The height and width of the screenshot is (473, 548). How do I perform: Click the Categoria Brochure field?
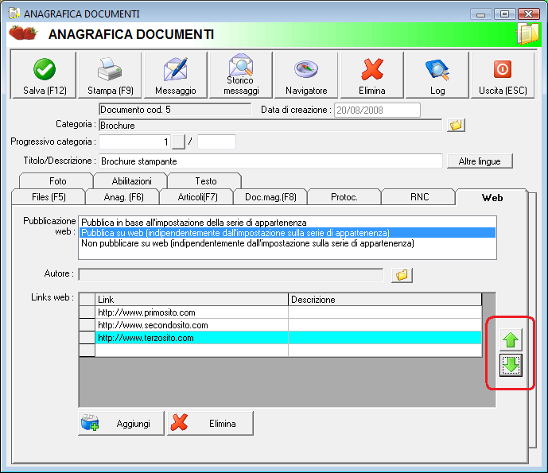270,125
